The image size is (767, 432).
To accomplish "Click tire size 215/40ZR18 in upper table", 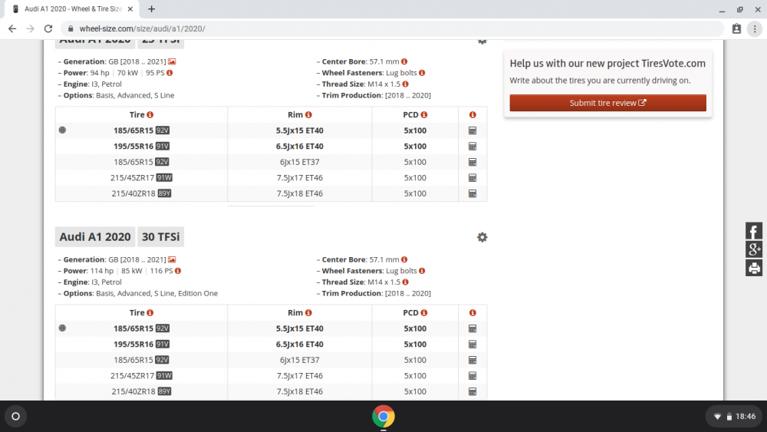I will coord(133,193).
